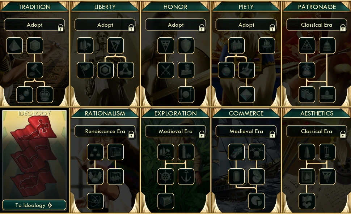
Task: Adopt the Tradition policy tree
Action: coord(34,25)
